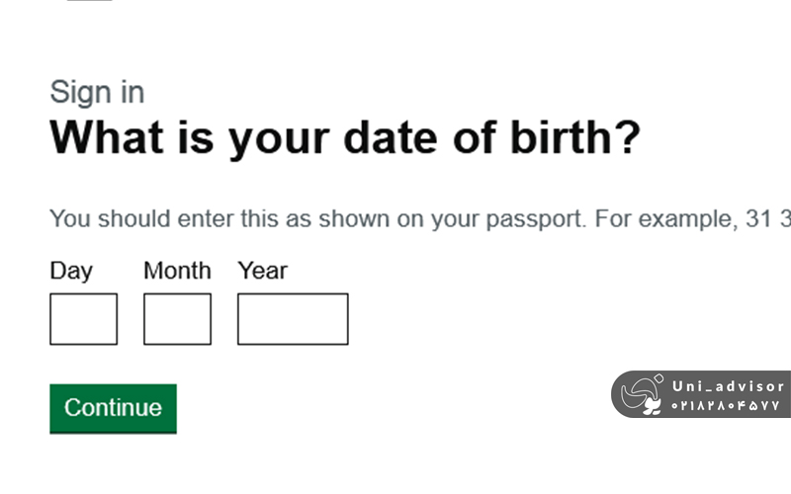Screen dimensions: 791x494
Task: Click the Uni_advisor watermark text
Action: point(727,386)
